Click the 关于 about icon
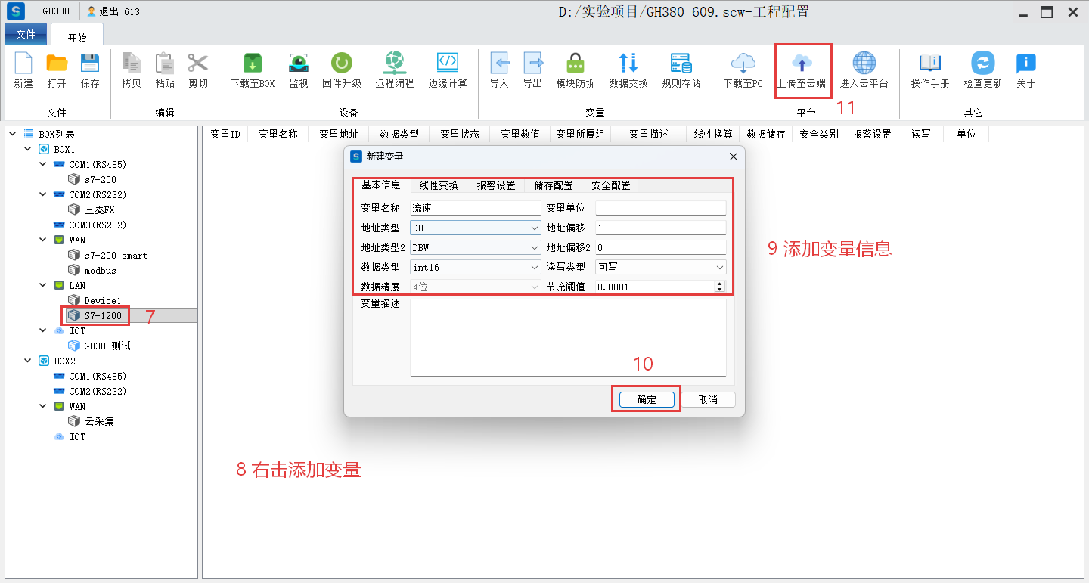The width and height of the screenshot is (1089, 583). coord(1026,64)
